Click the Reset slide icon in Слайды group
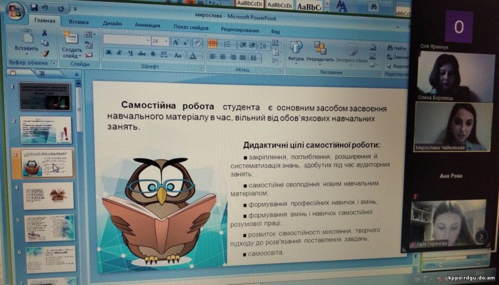 tap(89, 45)
